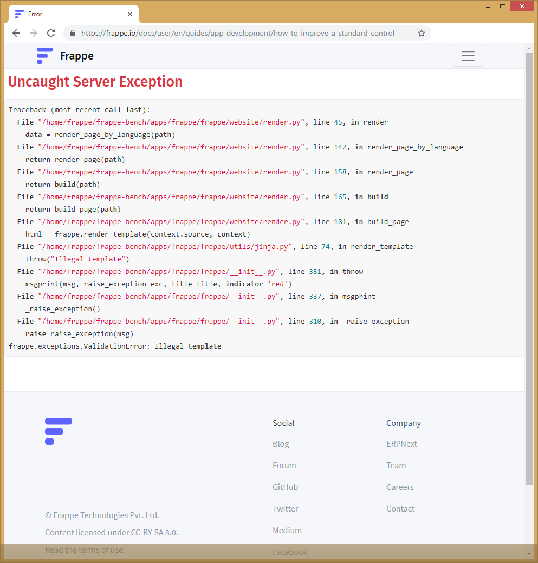Close the Error browser tab
The width and height of the screenshot is (538, 563).
pos(129,14)
